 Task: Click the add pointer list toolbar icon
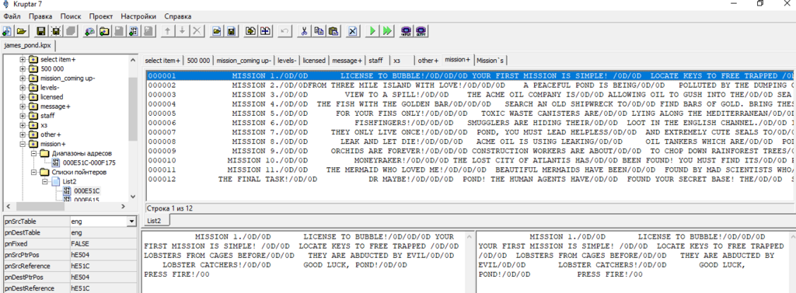pos(134,31)
